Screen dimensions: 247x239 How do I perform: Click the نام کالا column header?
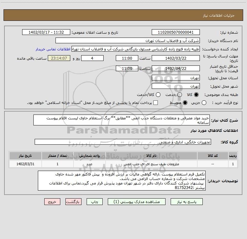click(151, 156)
